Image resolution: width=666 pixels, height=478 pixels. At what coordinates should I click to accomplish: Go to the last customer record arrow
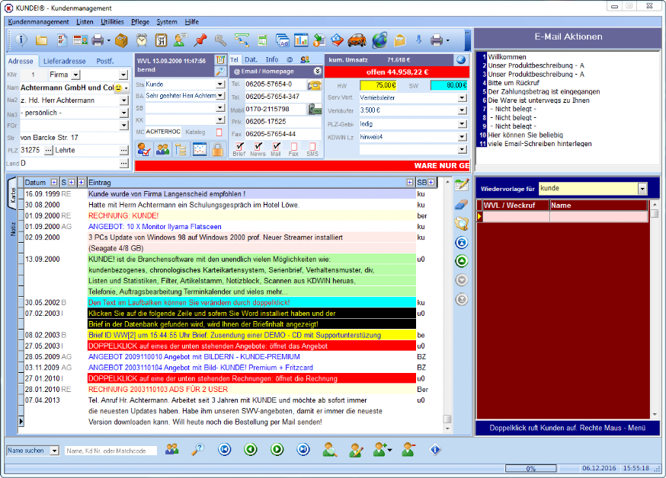click(303, 449)
